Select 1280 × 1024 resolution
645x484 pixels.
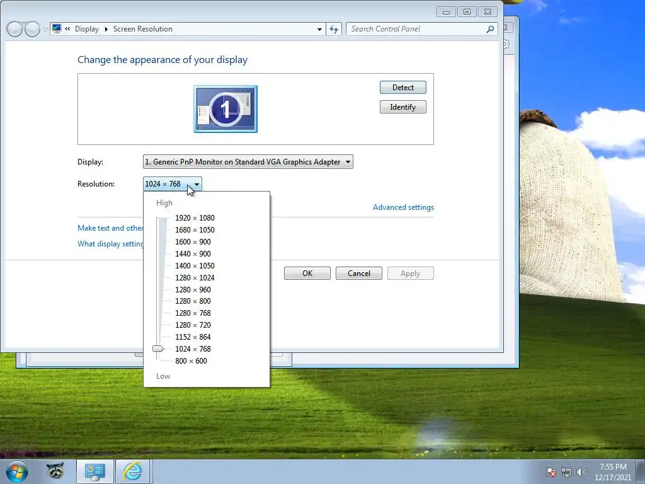(195, 277)
